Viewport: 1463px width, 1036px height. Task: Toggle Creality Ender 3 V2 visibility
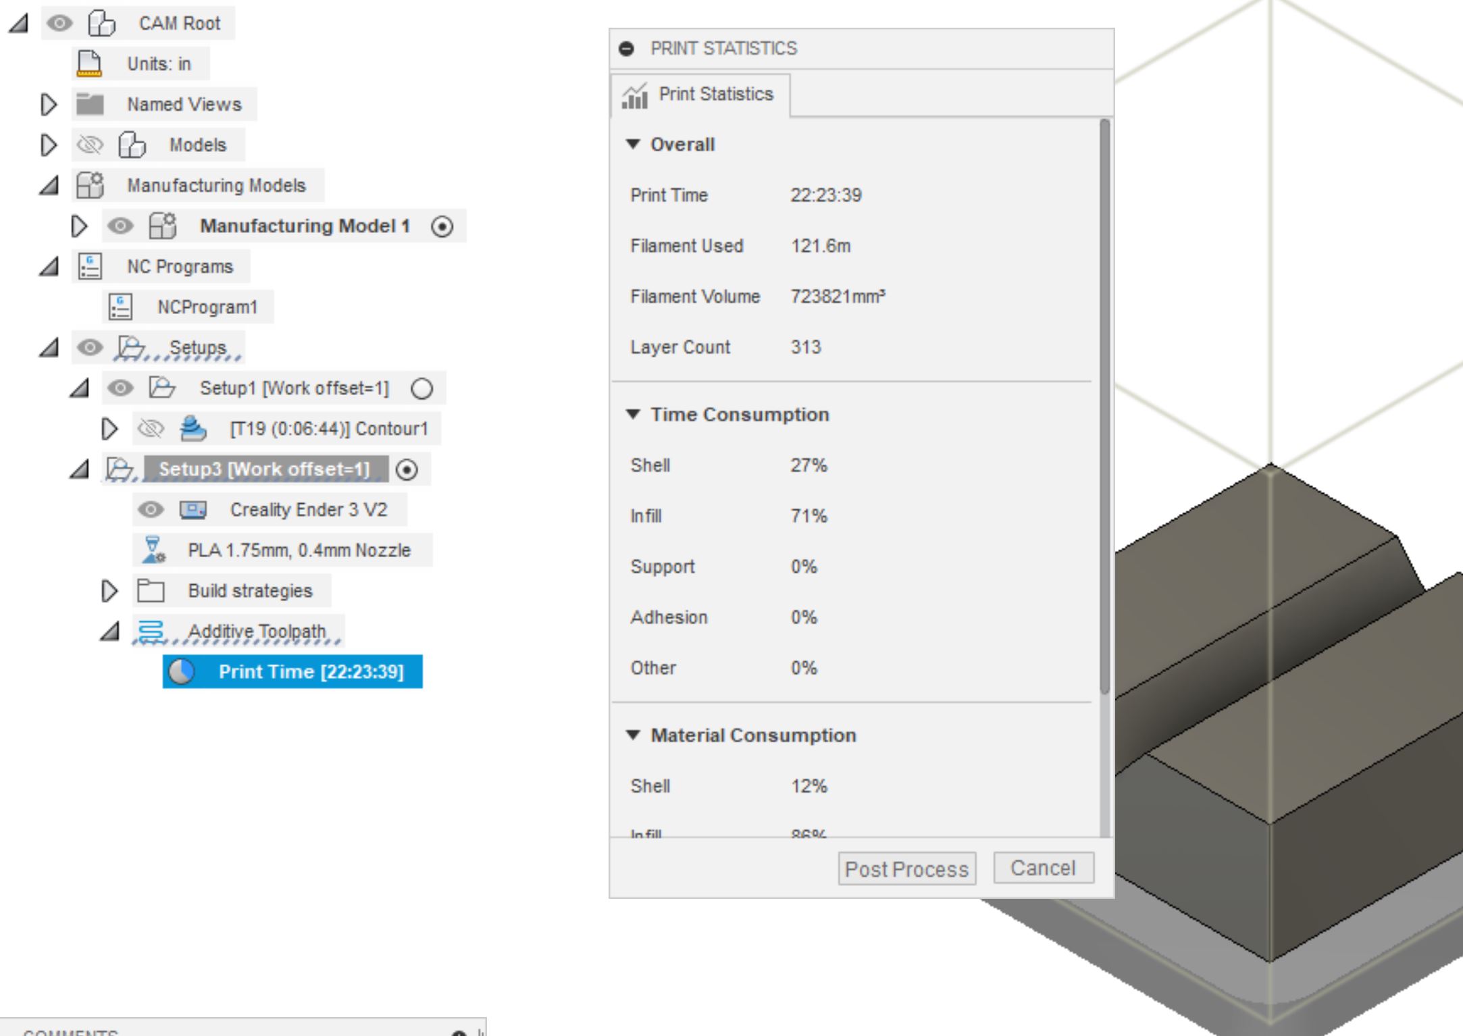(151, 509)
